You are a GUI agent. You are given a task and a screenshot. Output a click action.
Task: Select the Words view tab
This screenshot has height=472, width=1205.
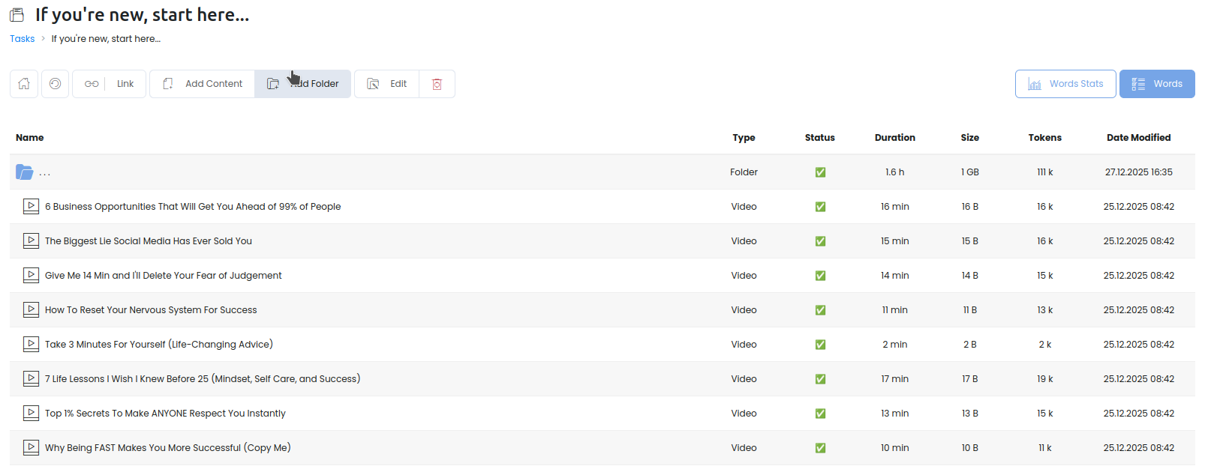1157,84
